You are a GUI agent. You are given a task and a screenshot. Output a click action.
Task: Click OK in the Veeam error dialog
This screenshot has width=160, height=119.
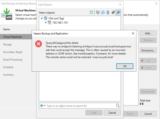tap(125, 66)
